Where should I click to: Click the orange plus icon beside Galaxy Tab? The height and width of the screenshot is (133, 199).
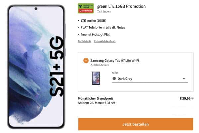[x=86, y=60]
